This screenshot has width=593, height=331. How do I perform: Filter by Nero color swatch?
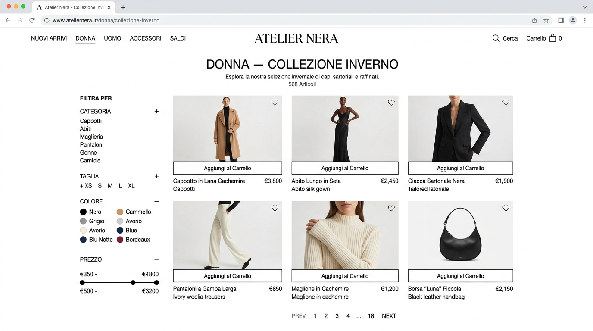click(83, 212)
